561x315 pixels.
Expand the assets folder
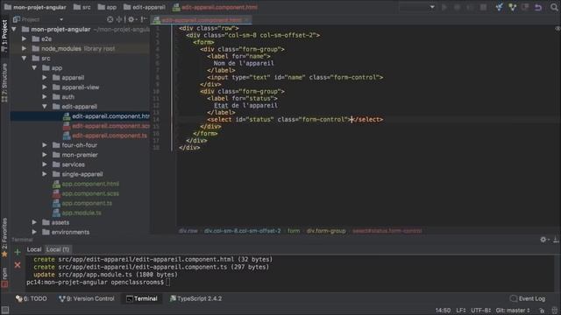pos(34,222)
